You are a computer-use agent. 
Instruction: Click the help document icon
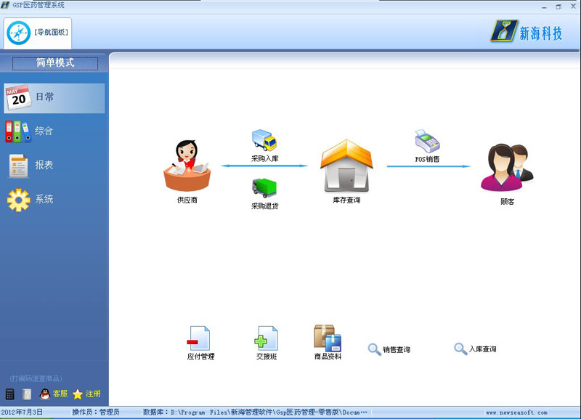(27, 394)
